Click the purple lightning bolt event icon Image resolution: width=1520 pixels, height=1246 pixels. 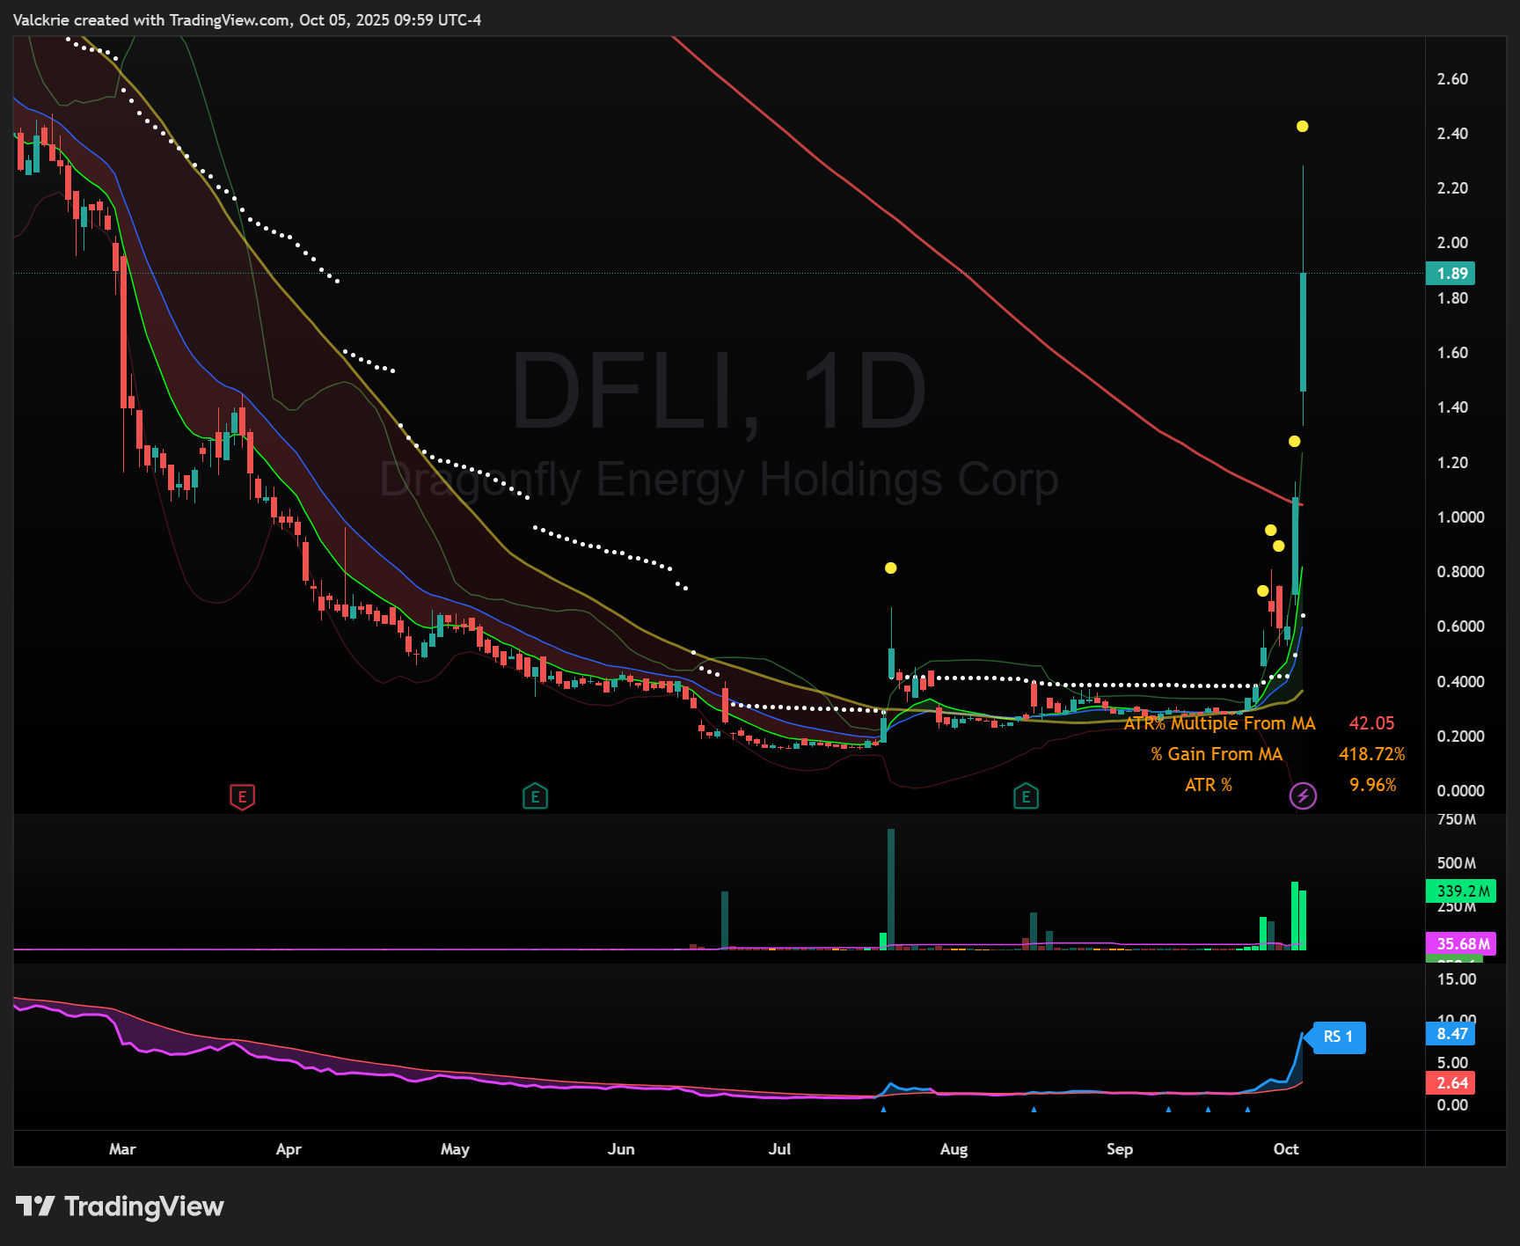point(1303,796)
